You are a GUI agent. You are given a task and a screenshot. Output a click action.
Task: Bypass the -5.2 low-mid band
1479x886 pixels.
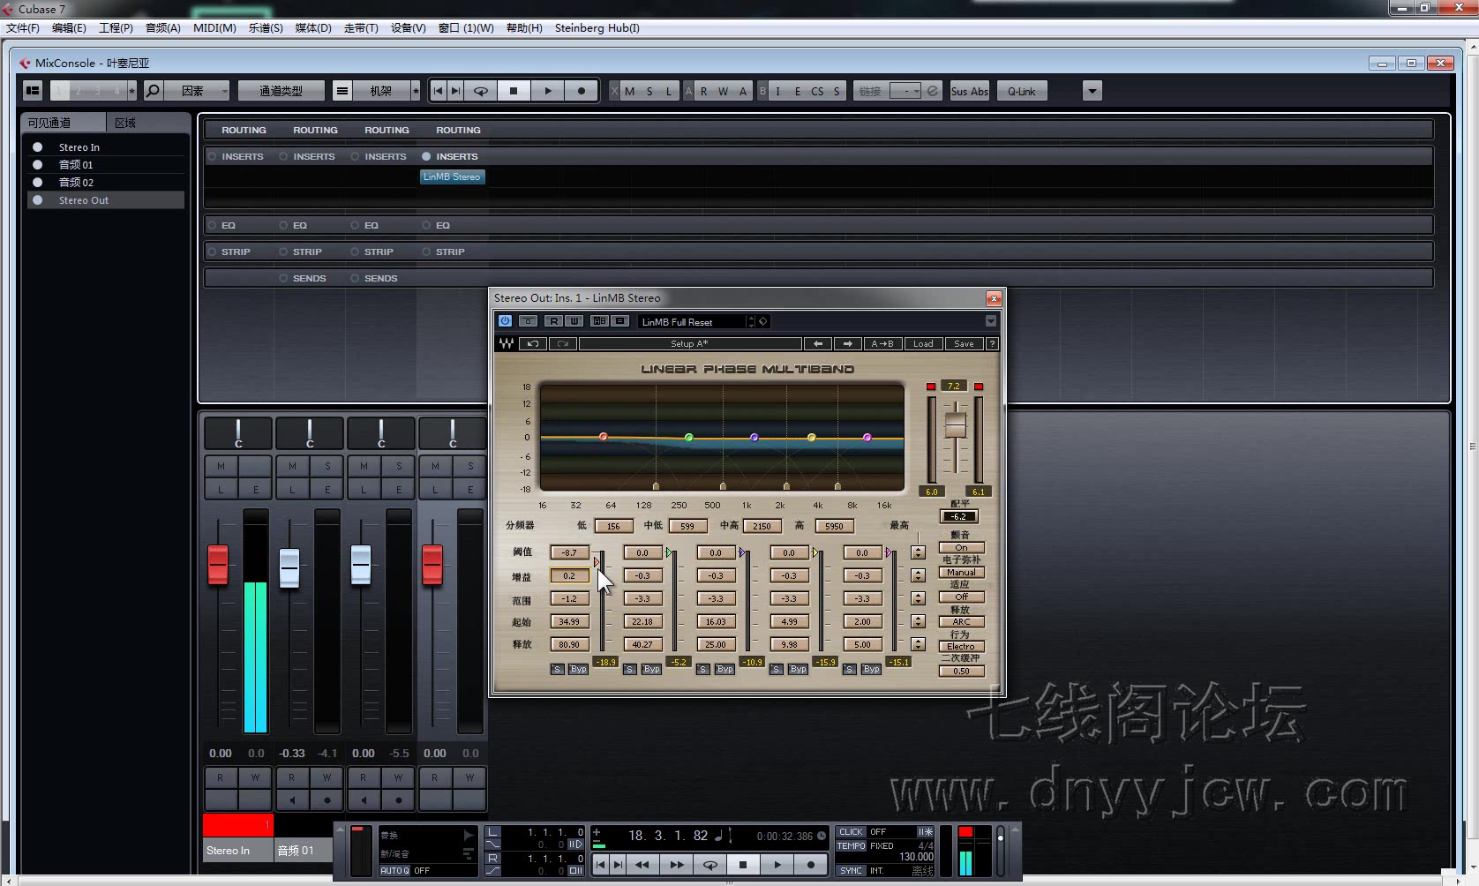click(x=651, y=669)
